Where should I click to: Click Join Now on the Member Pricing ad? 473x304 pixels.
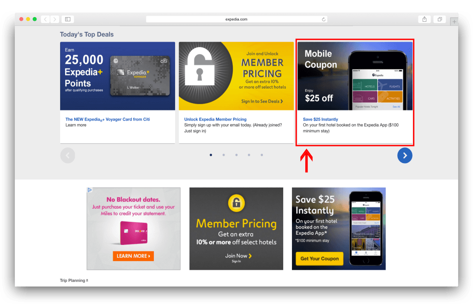point(238,256)
